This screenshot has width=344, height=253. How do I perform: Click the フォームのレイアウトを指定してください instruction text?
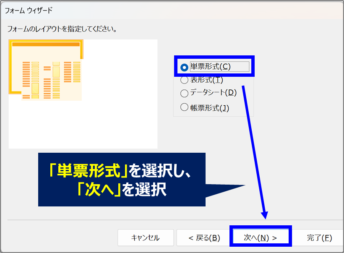(62, 30)
